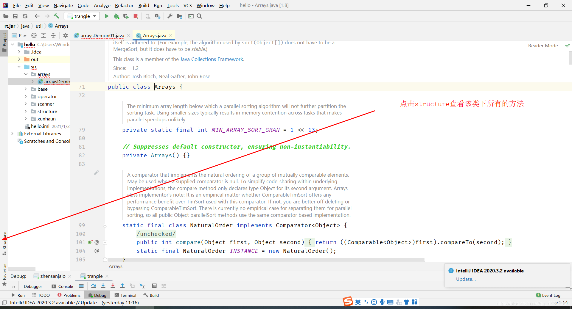Click util in the navigation breadcrumb

point(39,26)
